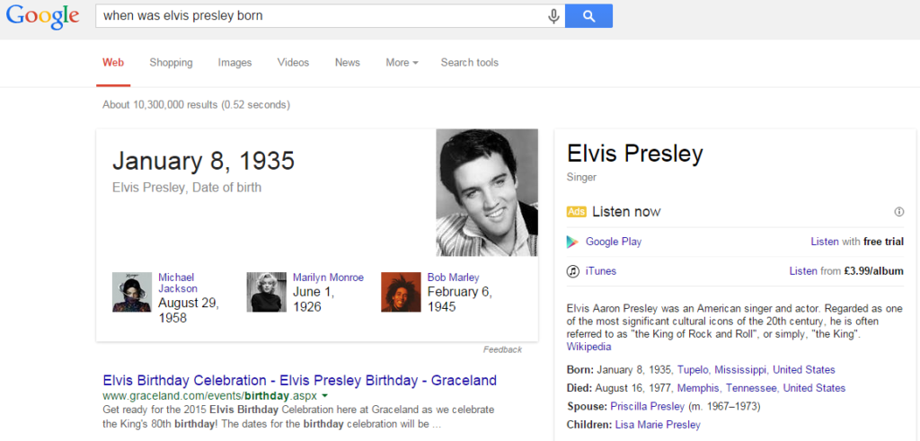Open Search tools options
The width and height of the screenshot is (920, 441).
point(469,63)
